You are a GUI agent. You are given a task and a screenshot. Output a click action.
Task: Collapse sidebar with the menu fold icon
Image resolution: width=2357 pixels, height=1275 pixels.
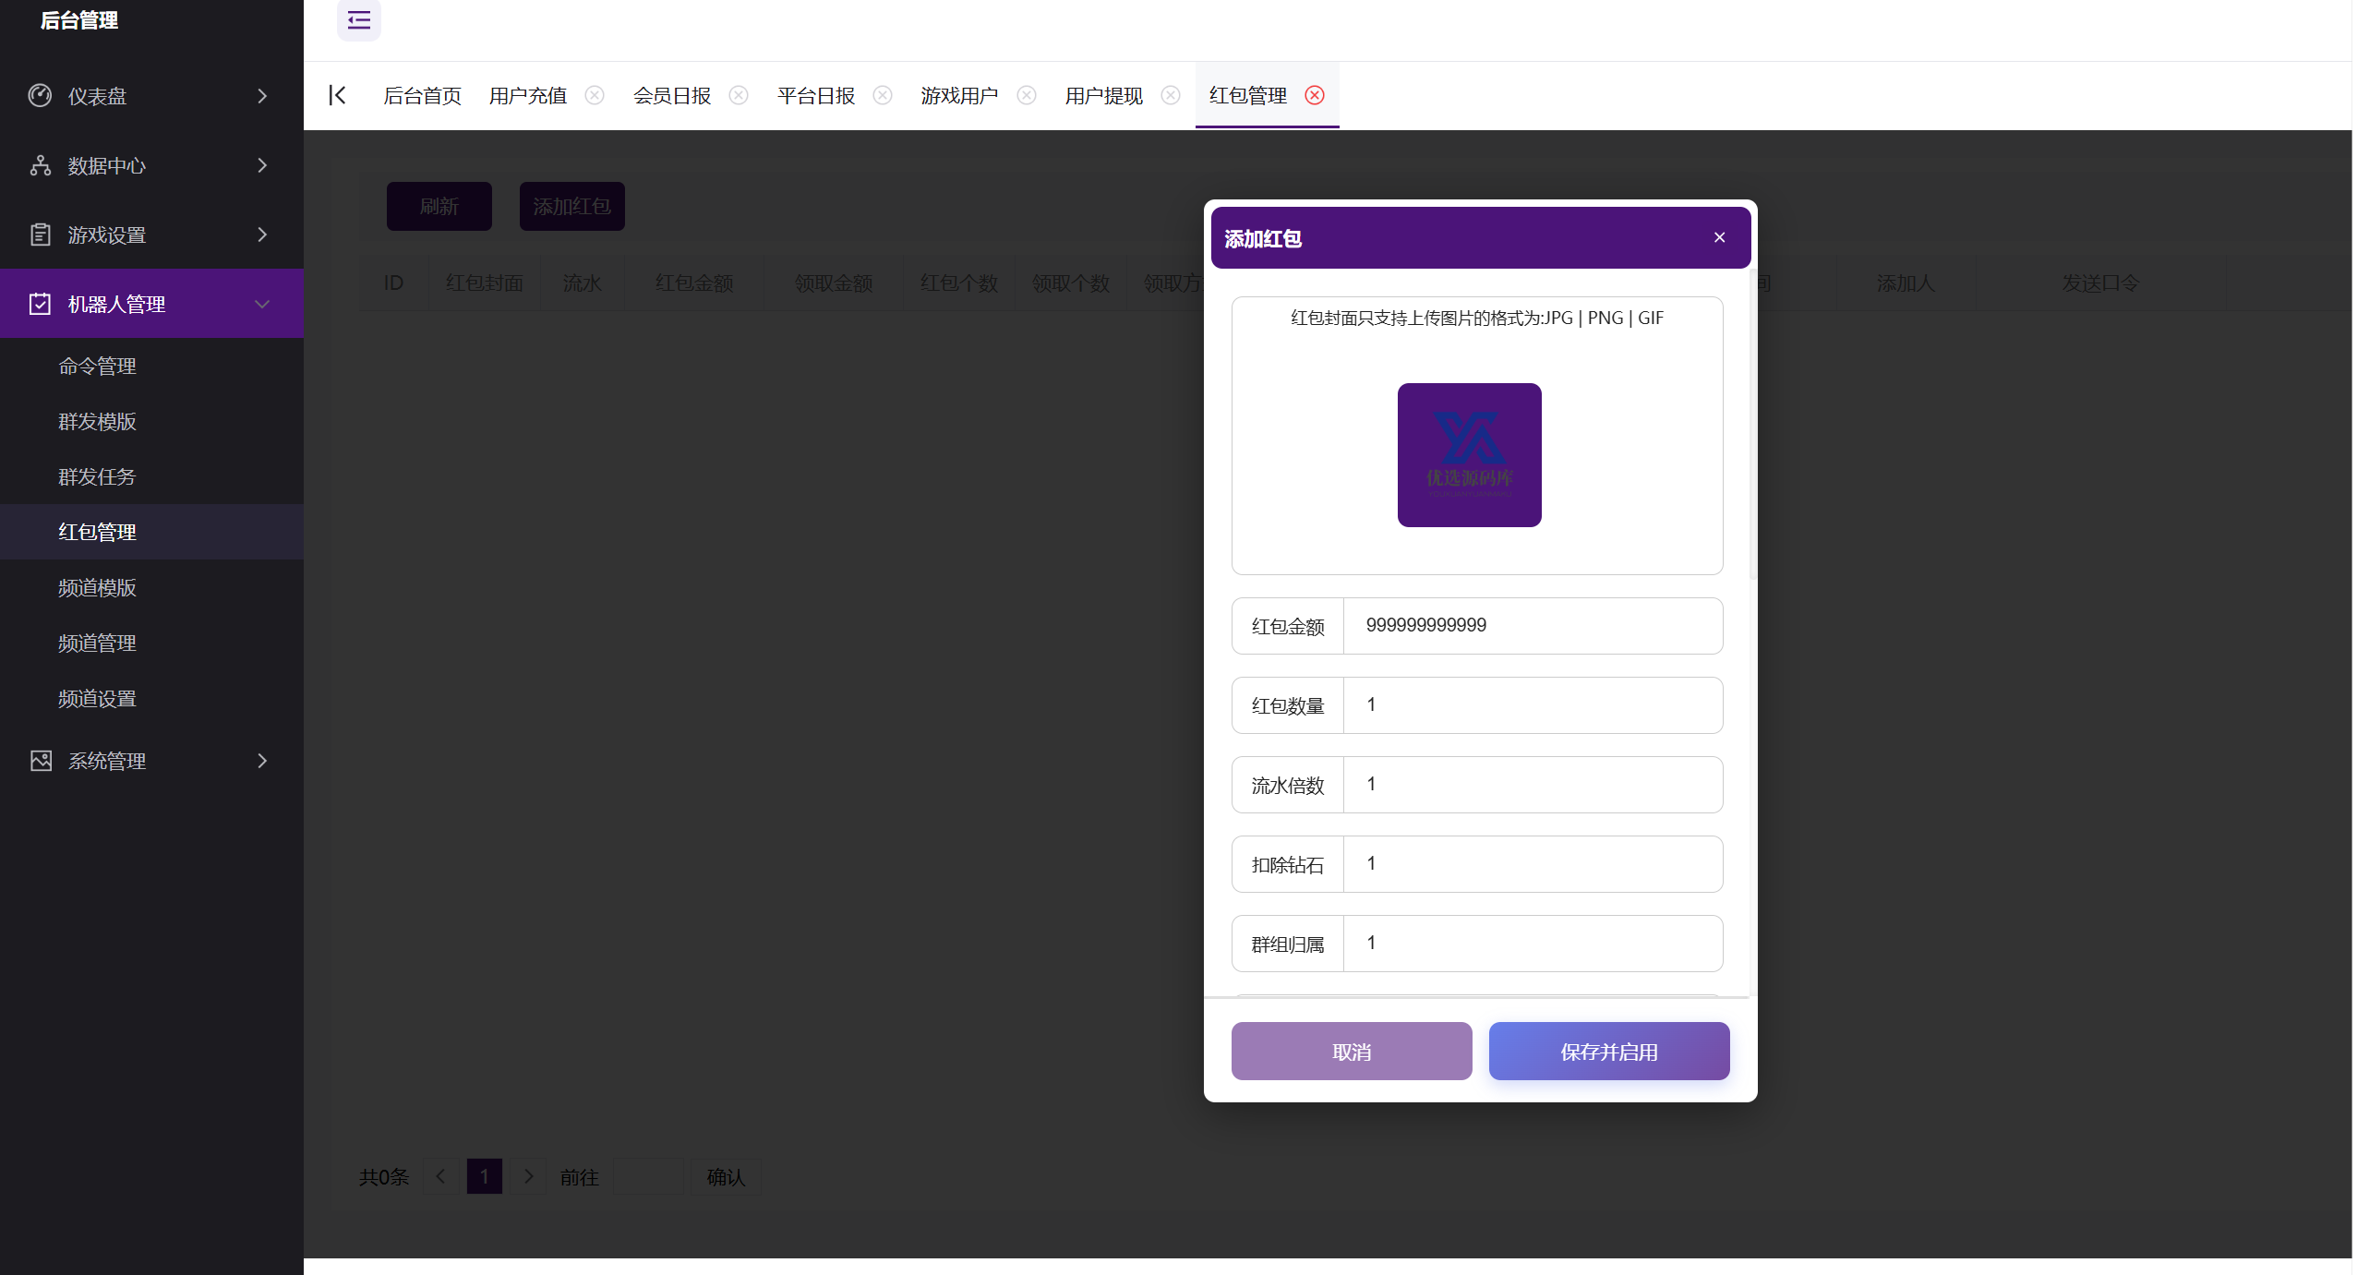[359, 19]
